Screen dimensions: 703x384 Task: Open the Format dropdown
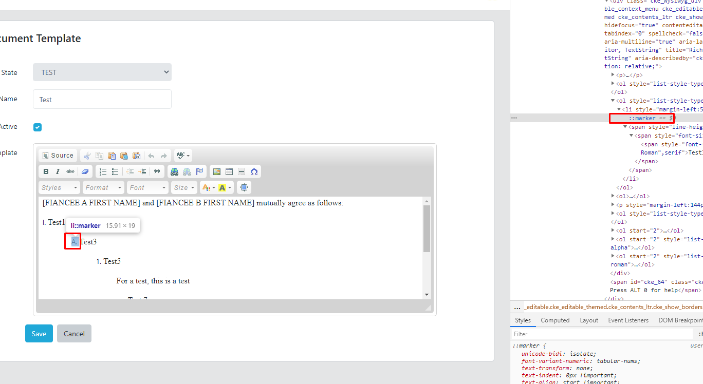104,187
